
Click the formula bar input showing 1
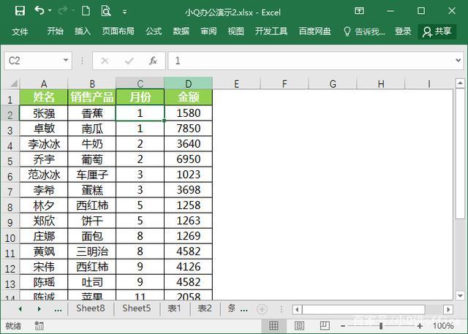tap(311, 61)
